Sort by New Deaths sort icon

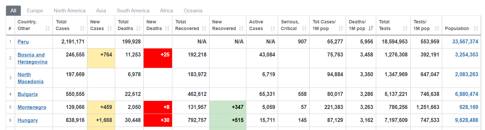pyautogui.click(x=167, y=29)
